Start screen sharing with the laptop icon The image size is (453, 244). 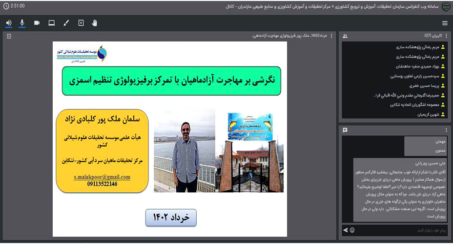point(51,23)
